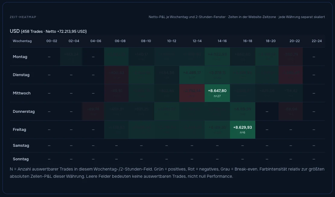Click the +8.629,93 Freitag 16–18 cell
335x197 pixels.
pos(242,130)
